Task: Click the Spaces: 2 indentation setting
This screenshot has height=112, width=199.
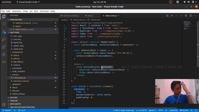Action: (x=152, y=110)
